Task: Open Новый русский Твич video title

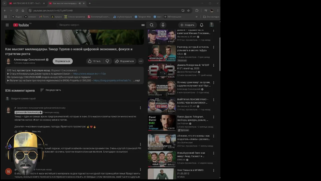Action: click(191, 154)
